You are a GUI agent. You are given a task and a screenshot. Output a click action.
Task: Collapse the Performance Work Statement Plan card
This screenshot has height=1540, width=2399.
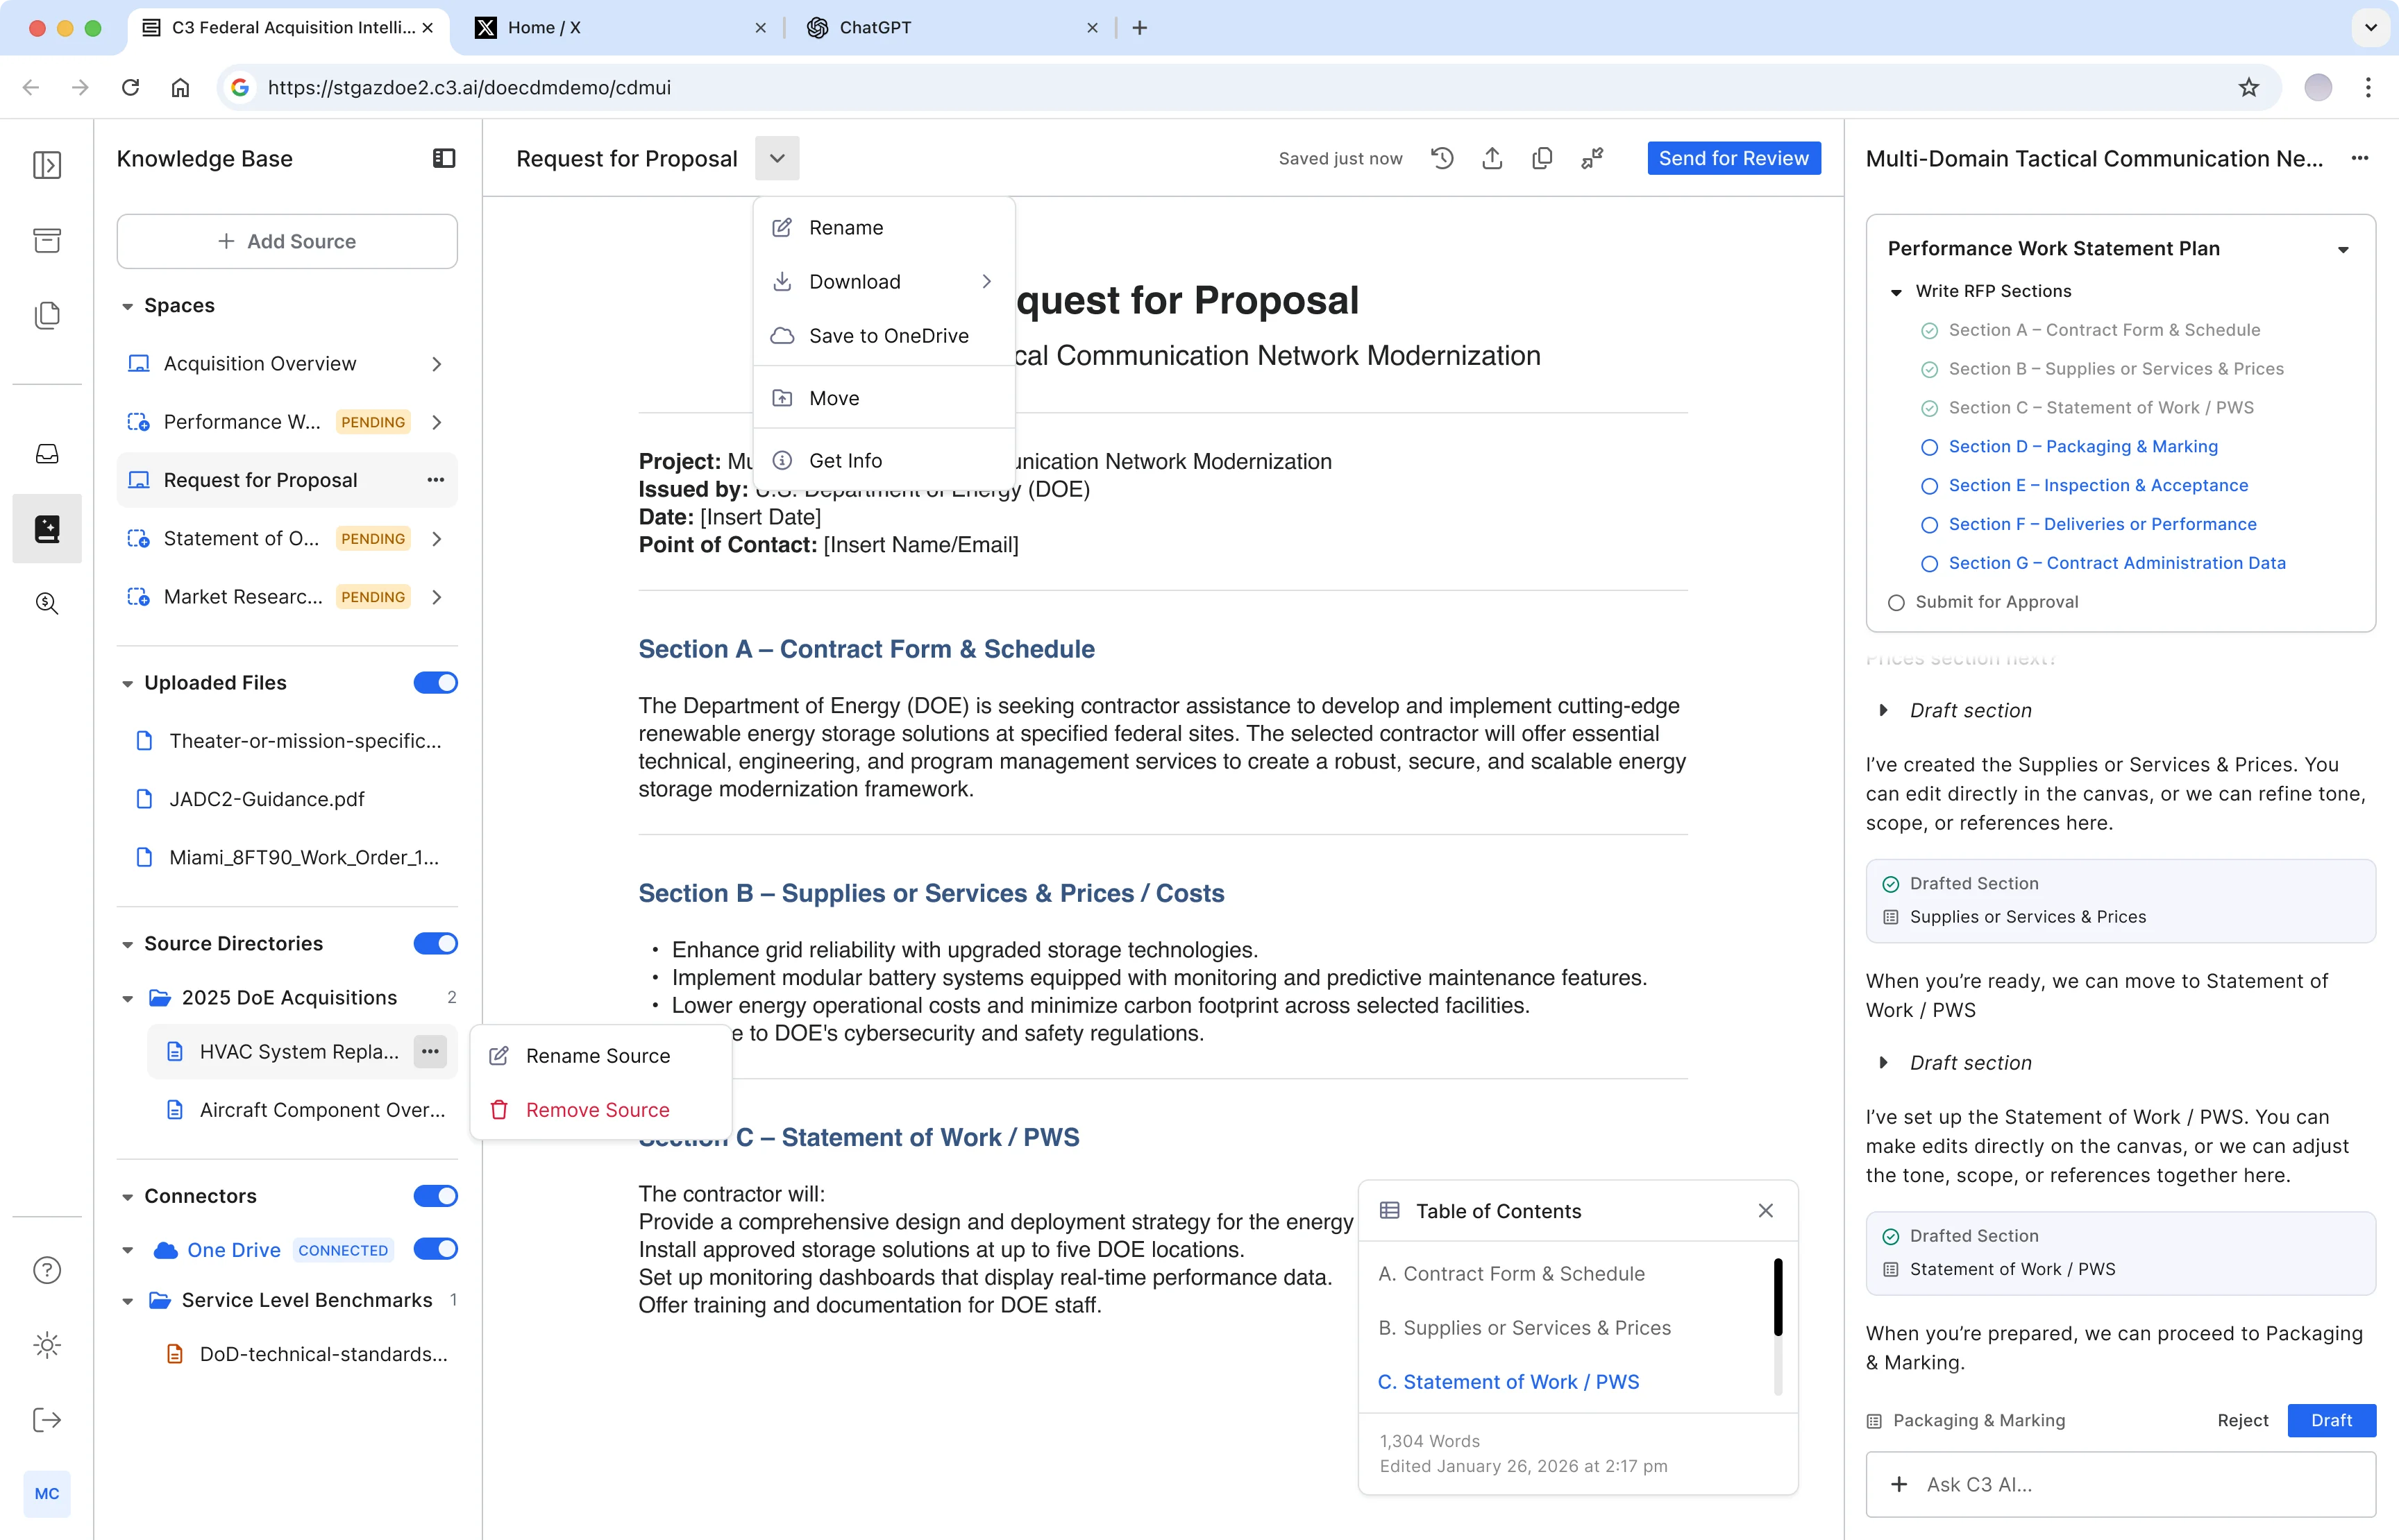(x=2343, y=249)
